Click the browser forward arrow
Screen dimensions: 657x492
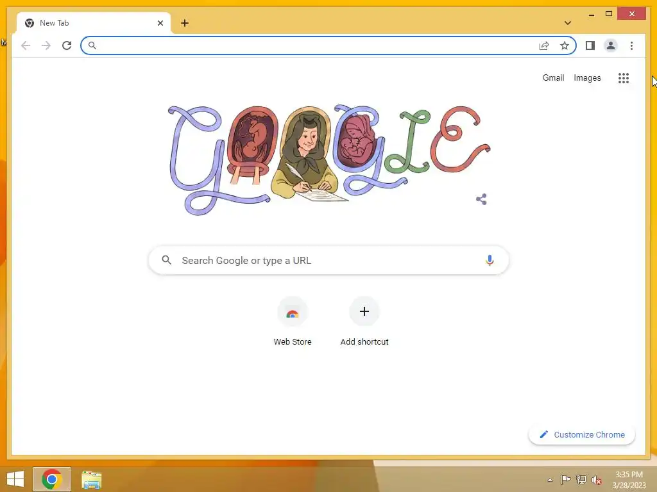tap(46, 45)
